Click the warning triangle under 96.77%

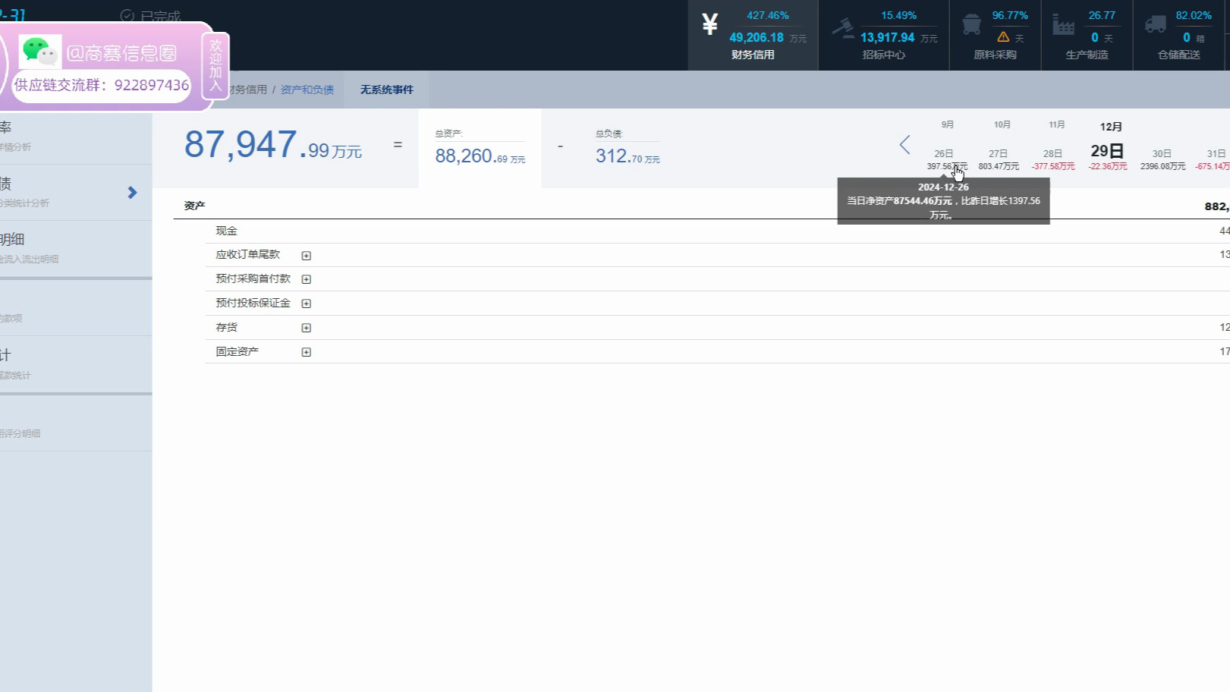pos(1003,36)
